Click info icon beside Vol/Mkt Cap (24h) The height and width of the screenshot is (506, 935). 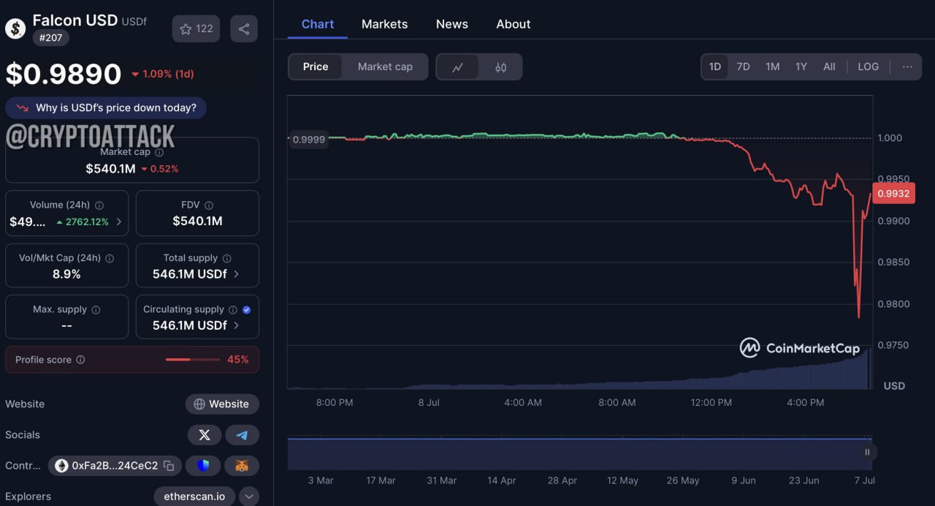[110, 258]
